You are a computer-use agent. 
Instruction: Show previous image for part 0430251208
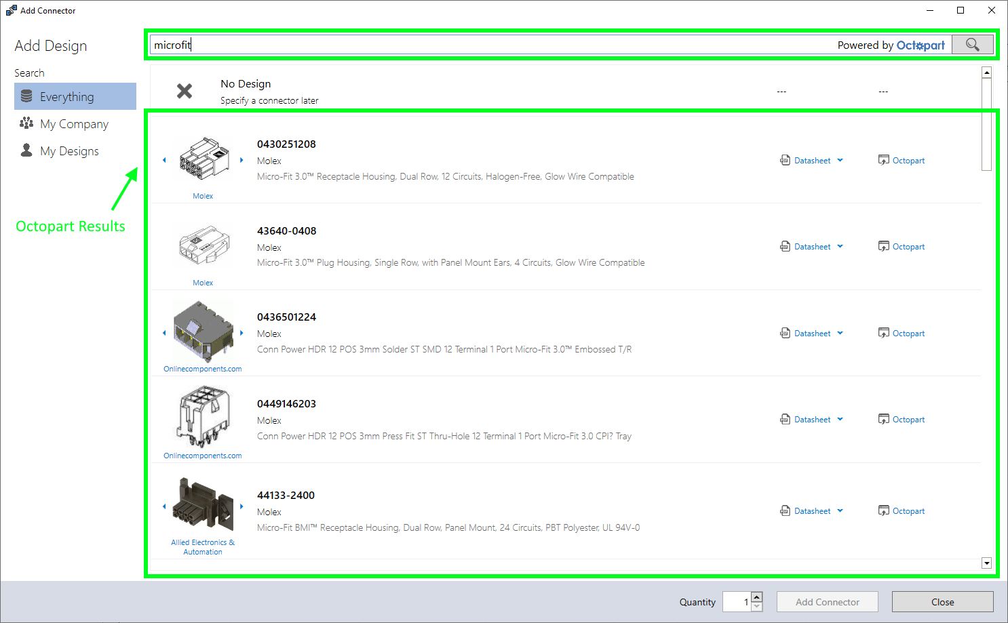164,160
